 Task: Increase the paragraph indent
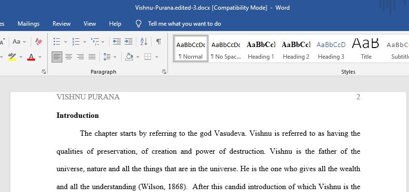[x=129, y=42]
